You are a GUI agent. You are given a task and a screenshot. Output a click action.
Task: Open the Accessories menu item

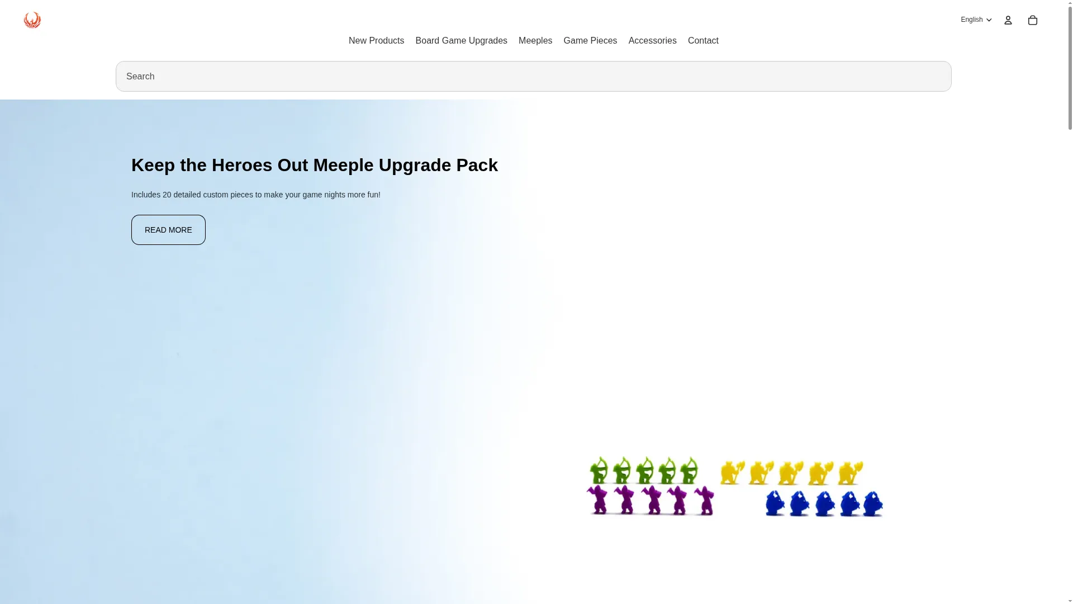point(652,41)
